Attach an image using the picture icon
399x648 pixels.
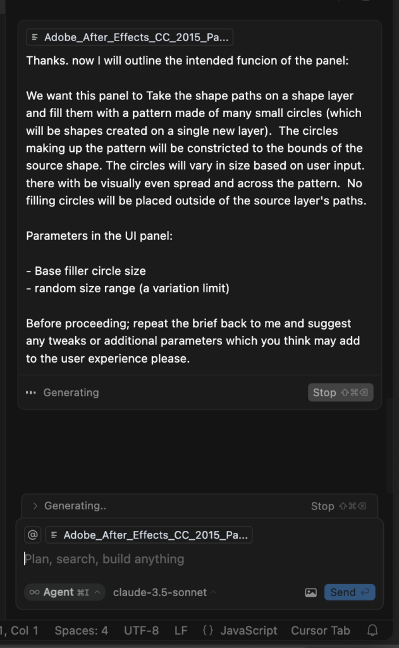(x=310, y=592)
